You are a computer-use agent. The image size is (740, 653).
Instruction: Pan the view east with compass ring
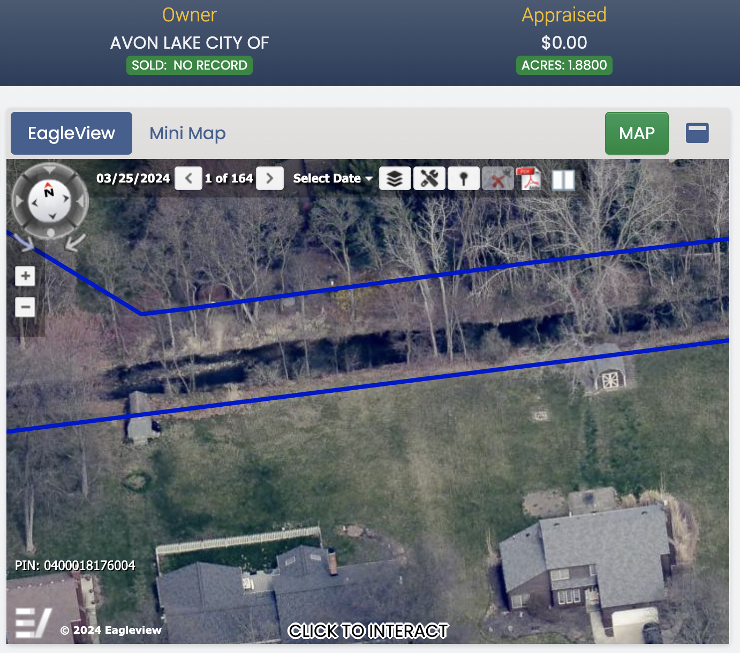81,201
